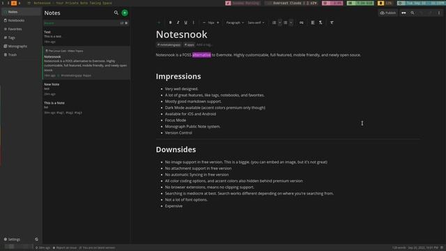Screen dimensions: 446x251
Task: Open the 'This is a Note' entry
Action: pyautogui.click(x=86, y=107)
